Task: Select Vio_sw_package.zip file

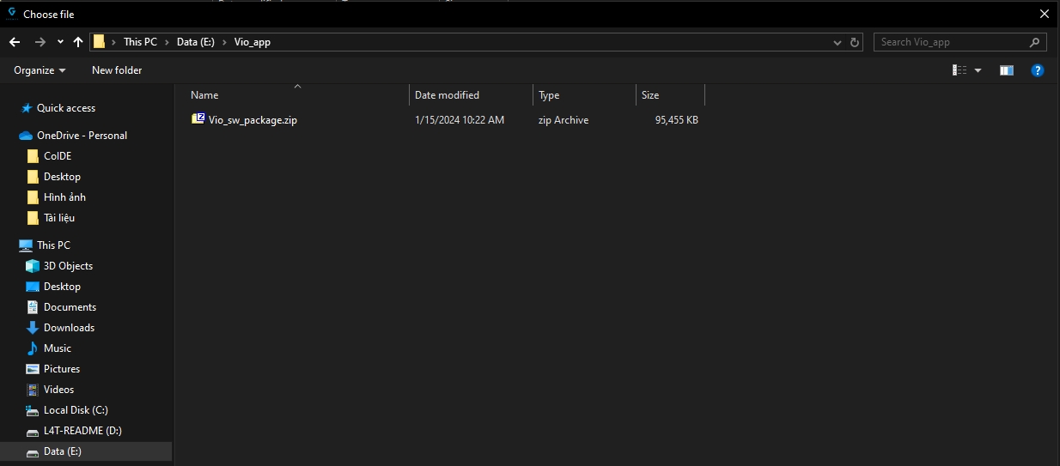Action: [253, 120]
